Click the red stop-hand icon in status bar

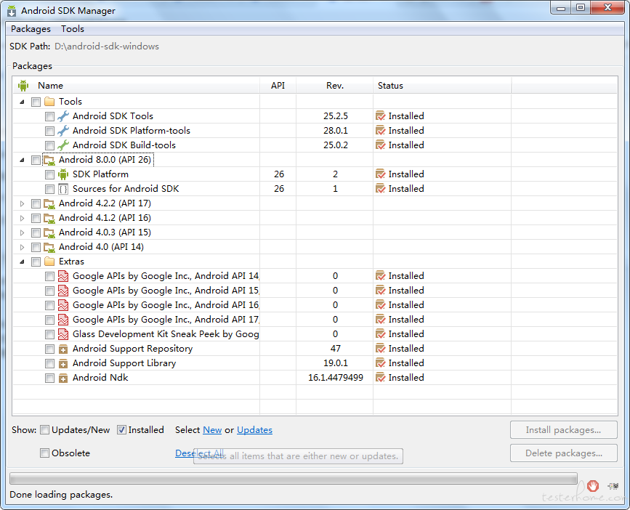coord(593,486)
